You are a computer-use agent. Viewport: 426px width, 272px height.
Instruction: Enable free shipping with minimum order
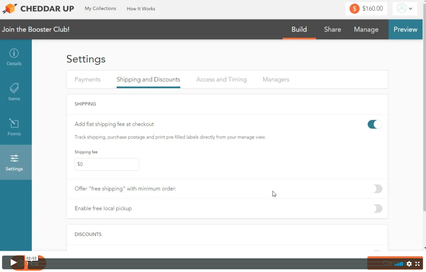click(x=377, y=189)
